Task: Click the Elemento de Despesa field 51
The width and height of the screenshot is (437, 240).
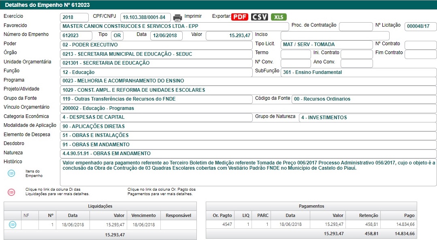Action: pos(248,135)
